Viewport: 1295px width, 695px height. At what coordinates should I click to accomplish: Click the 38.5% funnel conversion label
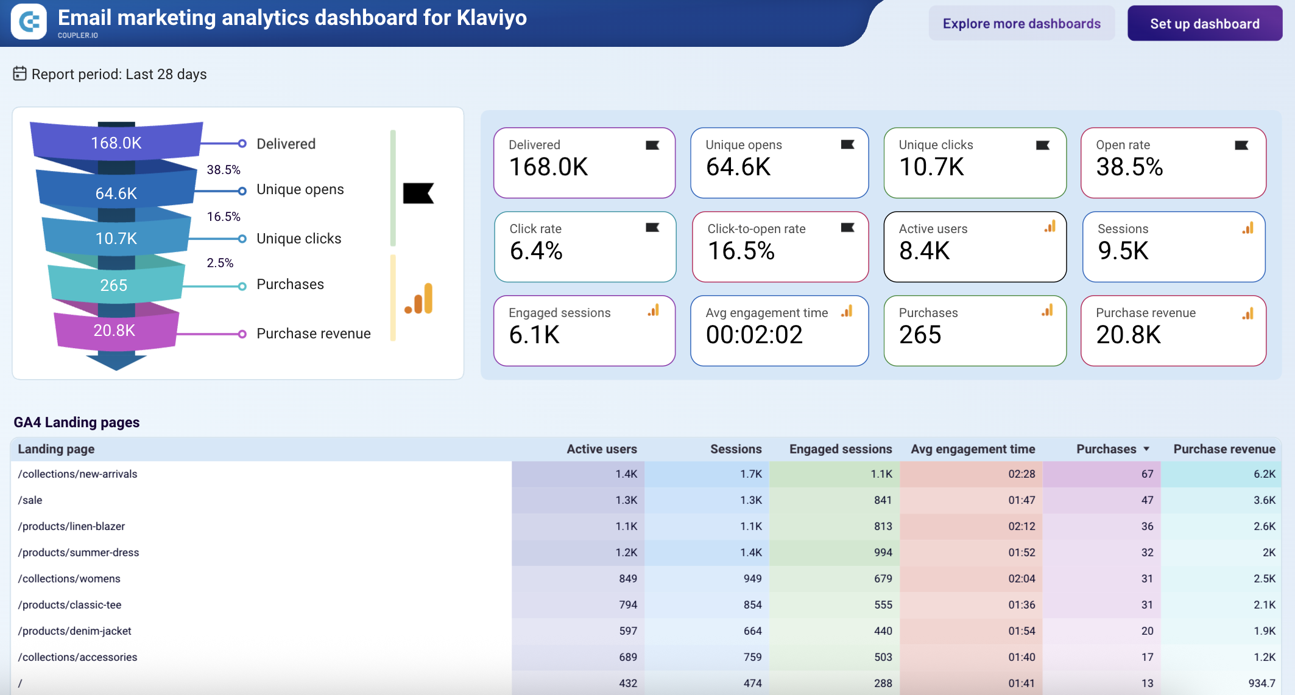(x=223, y=170)
